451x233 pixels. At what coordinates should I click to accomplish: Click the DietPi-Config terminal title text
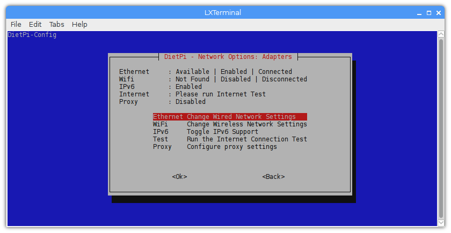point(32,35)
